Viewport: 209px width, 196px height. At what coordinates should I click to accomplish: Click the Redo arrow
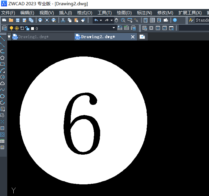(x=107, y=20)
